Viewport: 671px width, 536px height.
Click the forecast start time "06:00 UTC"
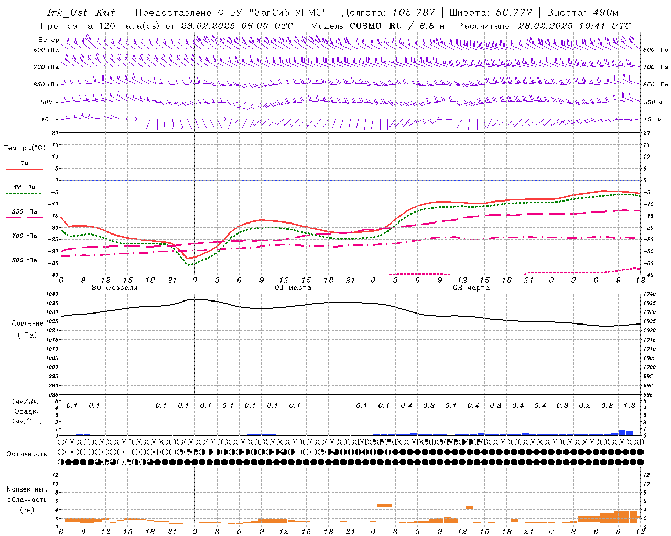click(267, 26)
